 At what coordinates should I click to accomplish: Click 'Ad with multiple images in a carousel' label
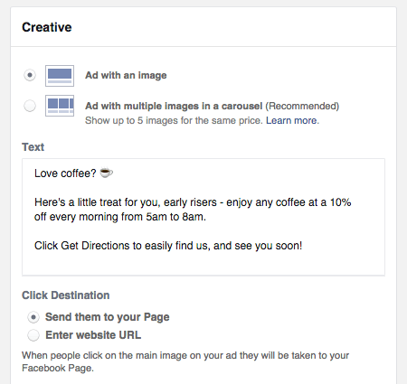click(x=174, y=106)
